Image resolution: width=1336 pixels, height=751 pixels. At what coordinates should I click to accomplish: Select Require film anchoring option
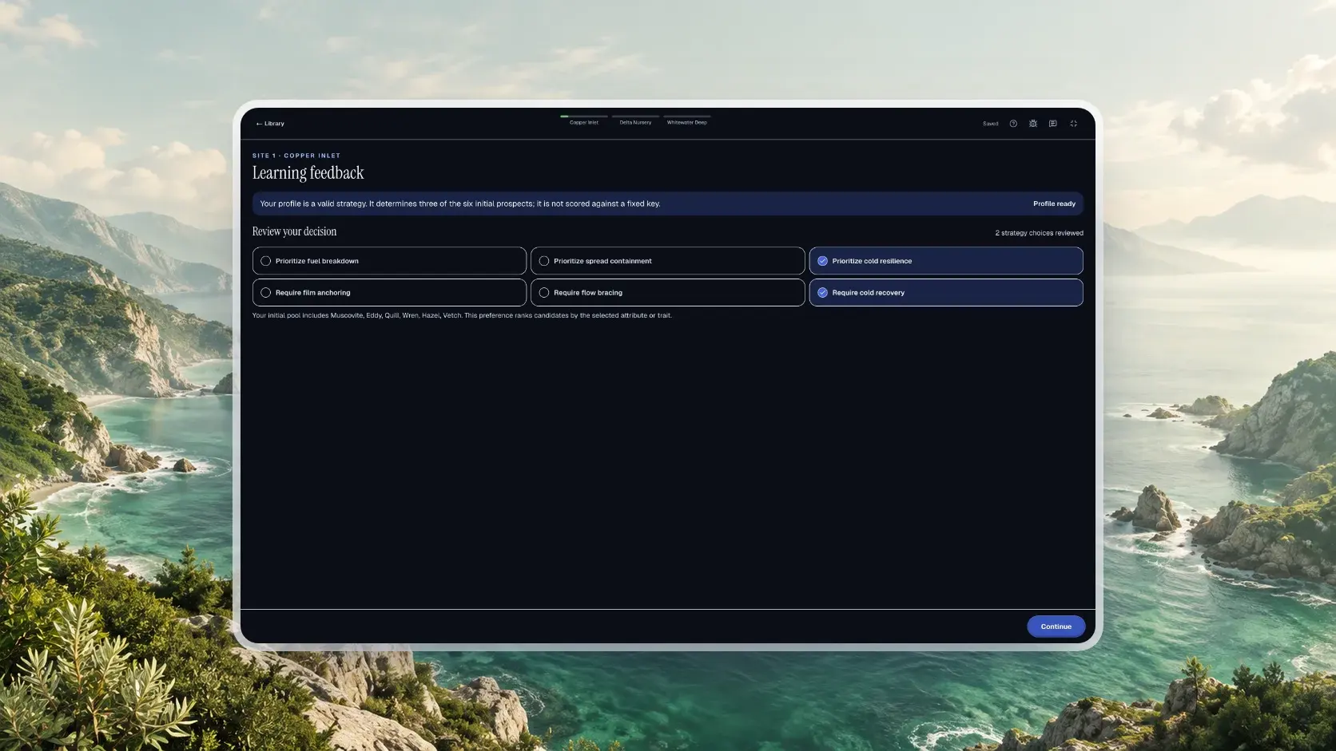click(389, 293)
